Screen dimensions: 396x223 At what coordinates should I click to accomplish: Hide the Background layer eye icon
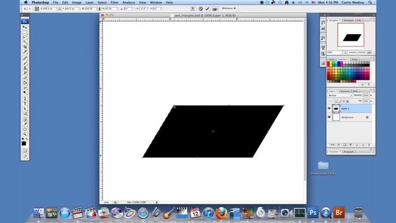point(329,117)
